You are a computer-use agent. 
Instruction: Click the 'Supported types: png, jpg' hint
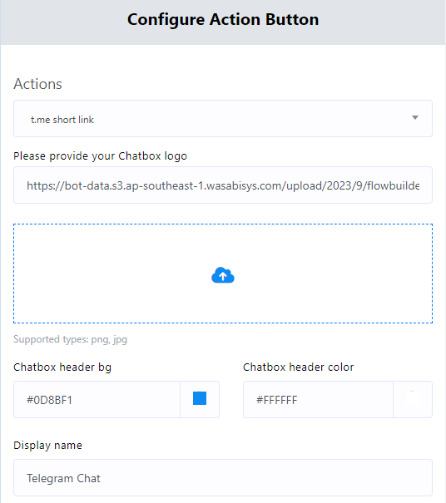[x=71, y=339]
